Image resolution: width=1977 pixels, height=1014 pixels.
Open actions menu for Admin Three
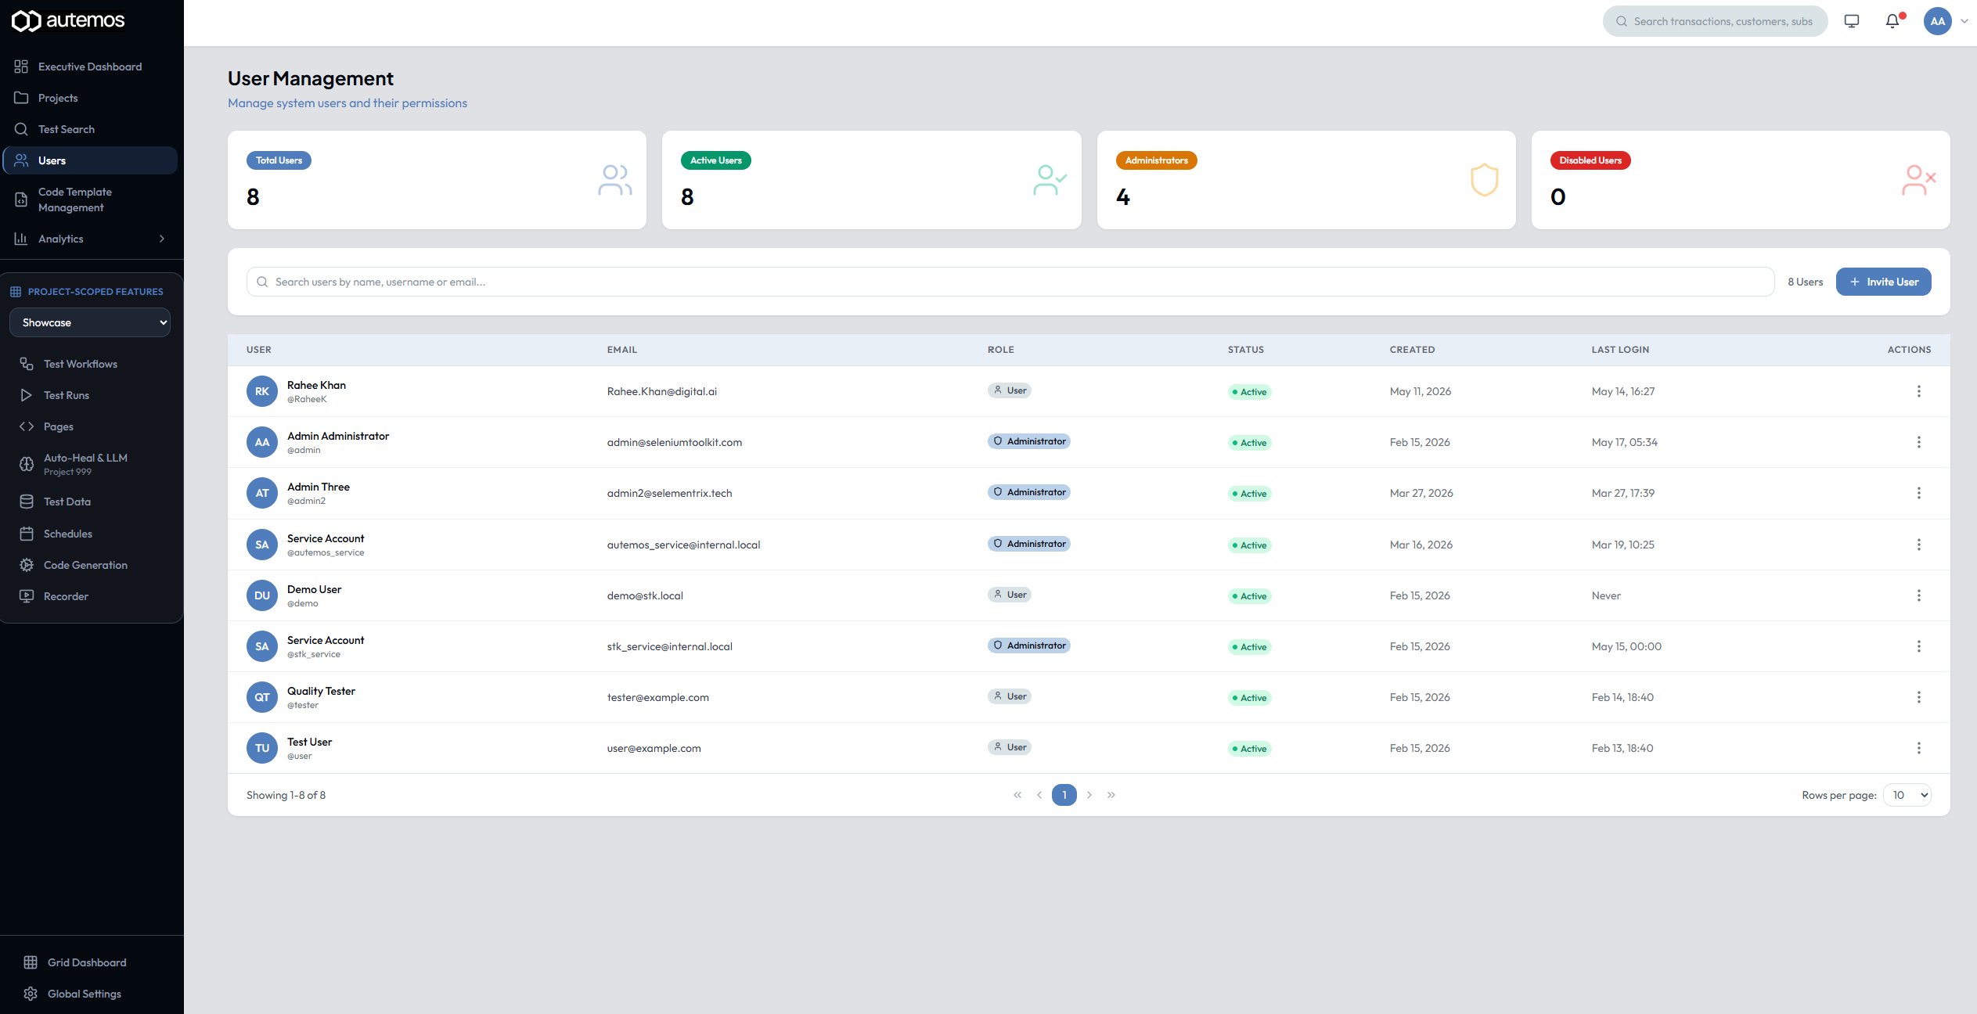pos(1918,493)
